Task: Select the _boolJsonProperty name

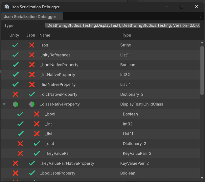Action: pyautogui.click(x=58, y=173)
